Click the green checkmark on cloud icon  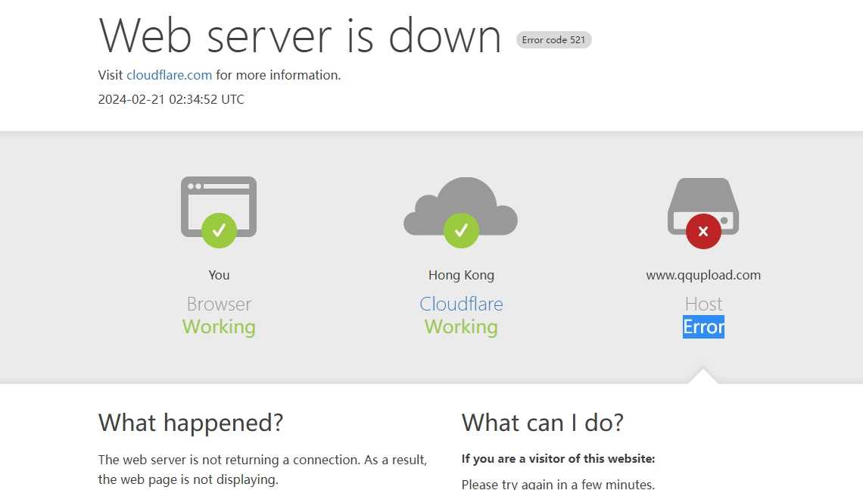pyautogui.click(x=460, y=230)
